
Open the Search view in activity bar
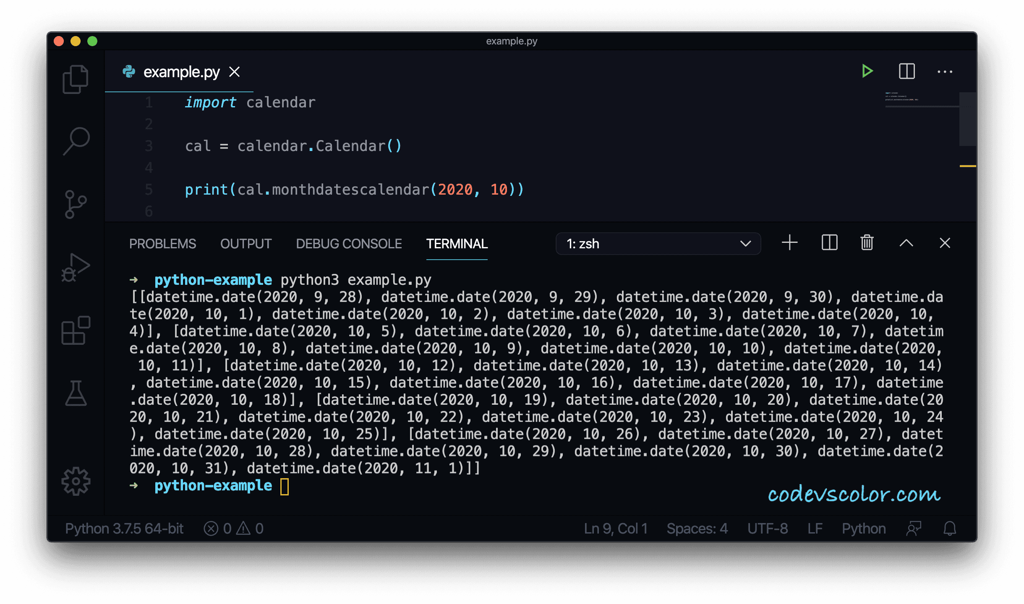[x=76, y=141]
